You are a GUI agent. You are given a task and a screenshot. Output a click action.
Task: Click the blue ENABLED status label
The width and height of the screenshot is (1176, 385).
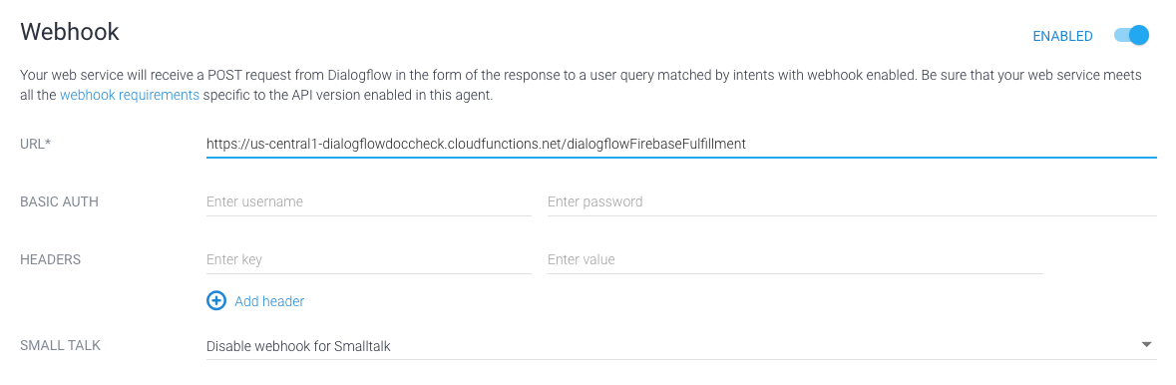tap(1062, 36)
